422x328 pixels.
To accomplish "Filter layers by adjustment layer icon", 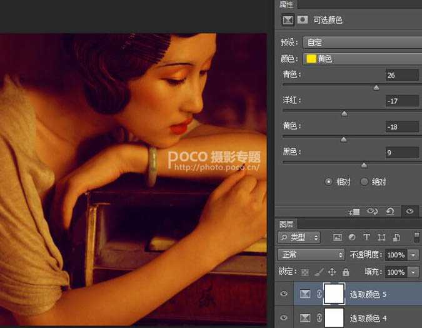I will pos(352,238).
